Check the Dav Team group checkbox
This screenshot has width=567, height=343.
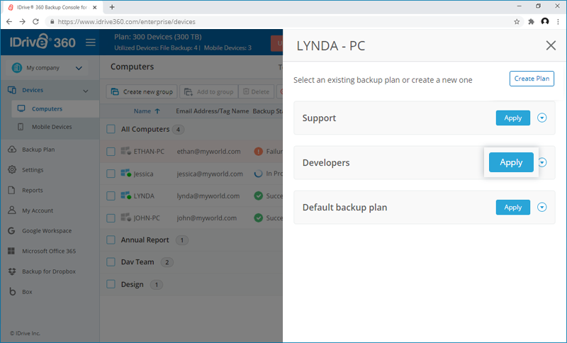point(111,262)
